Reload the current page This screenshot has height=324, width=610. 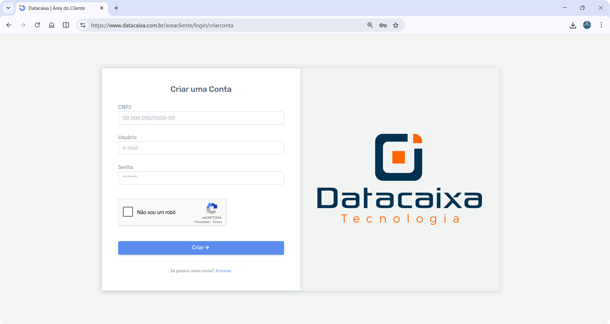[37, 25]
